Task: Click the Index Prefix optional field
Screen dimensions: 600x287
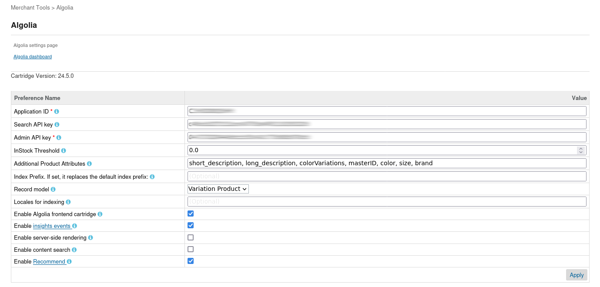Action: [387, 177]
